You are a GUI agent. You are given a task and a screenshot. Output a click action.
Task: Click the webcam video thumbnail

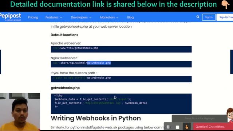coord(20,112)
